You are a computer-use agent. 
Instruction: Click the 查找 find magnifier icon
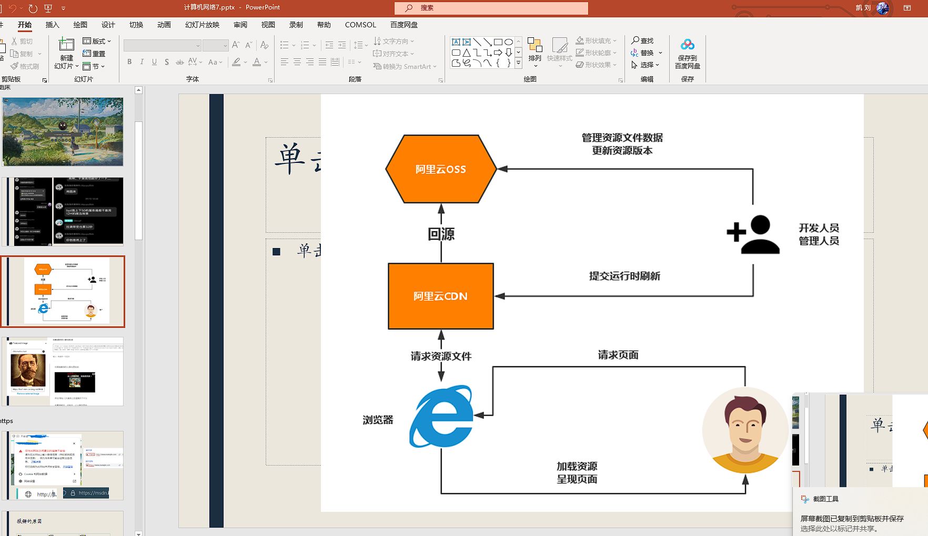(x=636, y=40)
